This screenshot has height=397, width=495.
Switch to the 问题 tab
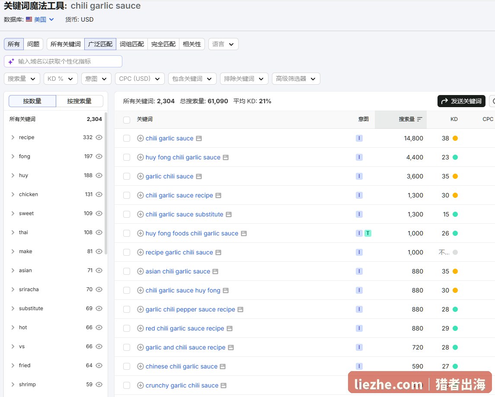pyautogui.click(x=33, y=44)
